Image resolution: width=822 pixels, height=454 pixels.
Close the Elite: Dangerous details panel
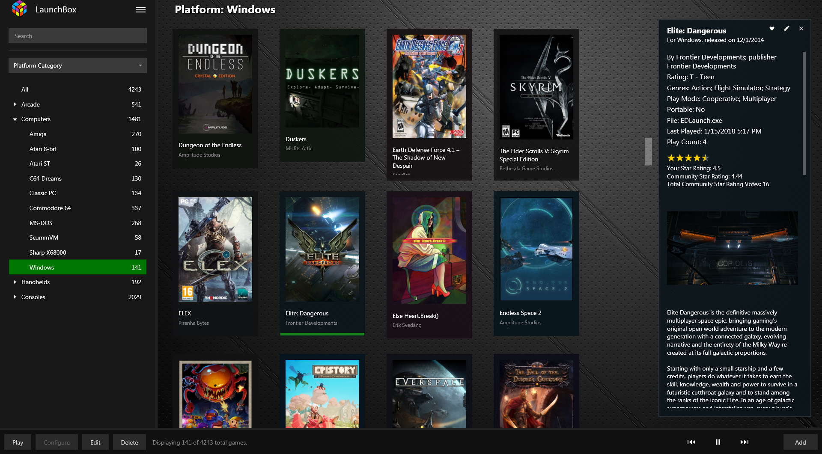pos(801,29)
